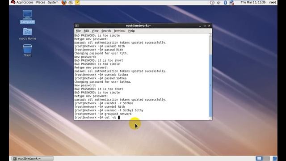Open the Computer desktop icon
Screen dimensions: 286x161
pyautogui.click(x=27, y=17)
